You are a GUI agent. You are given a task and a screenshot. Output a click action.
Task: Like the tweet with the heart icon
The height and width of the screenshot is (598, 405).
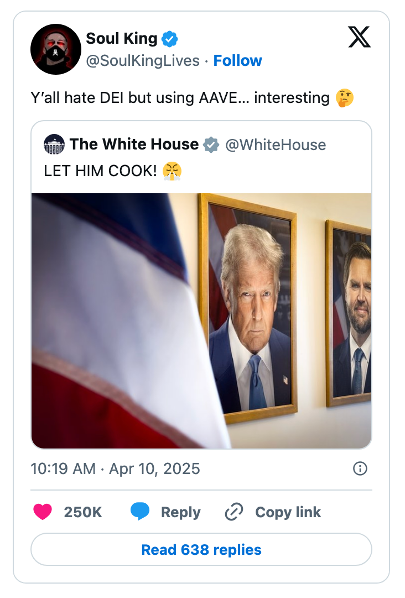pyautogui.click(x=41, y=512)
